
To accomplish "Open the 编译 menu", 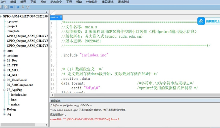I will tap(23, 2).
